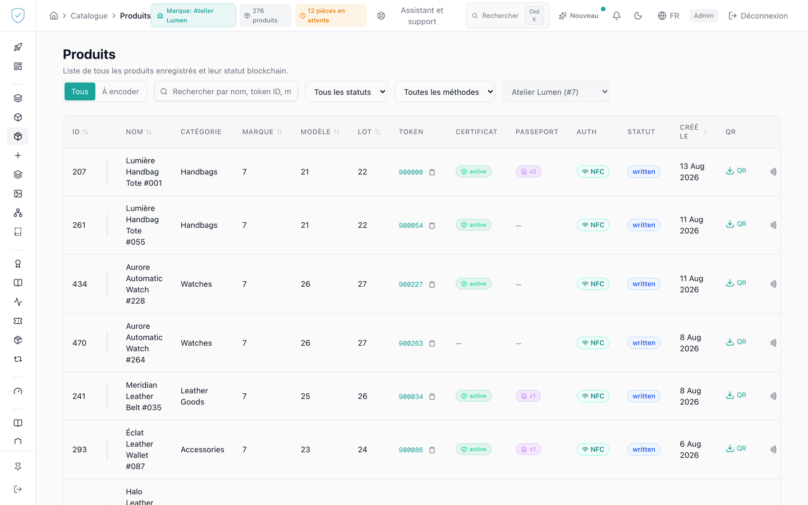Copy token 900054 with the clipboard icon
Screen dimensions: 808x505
432,226
